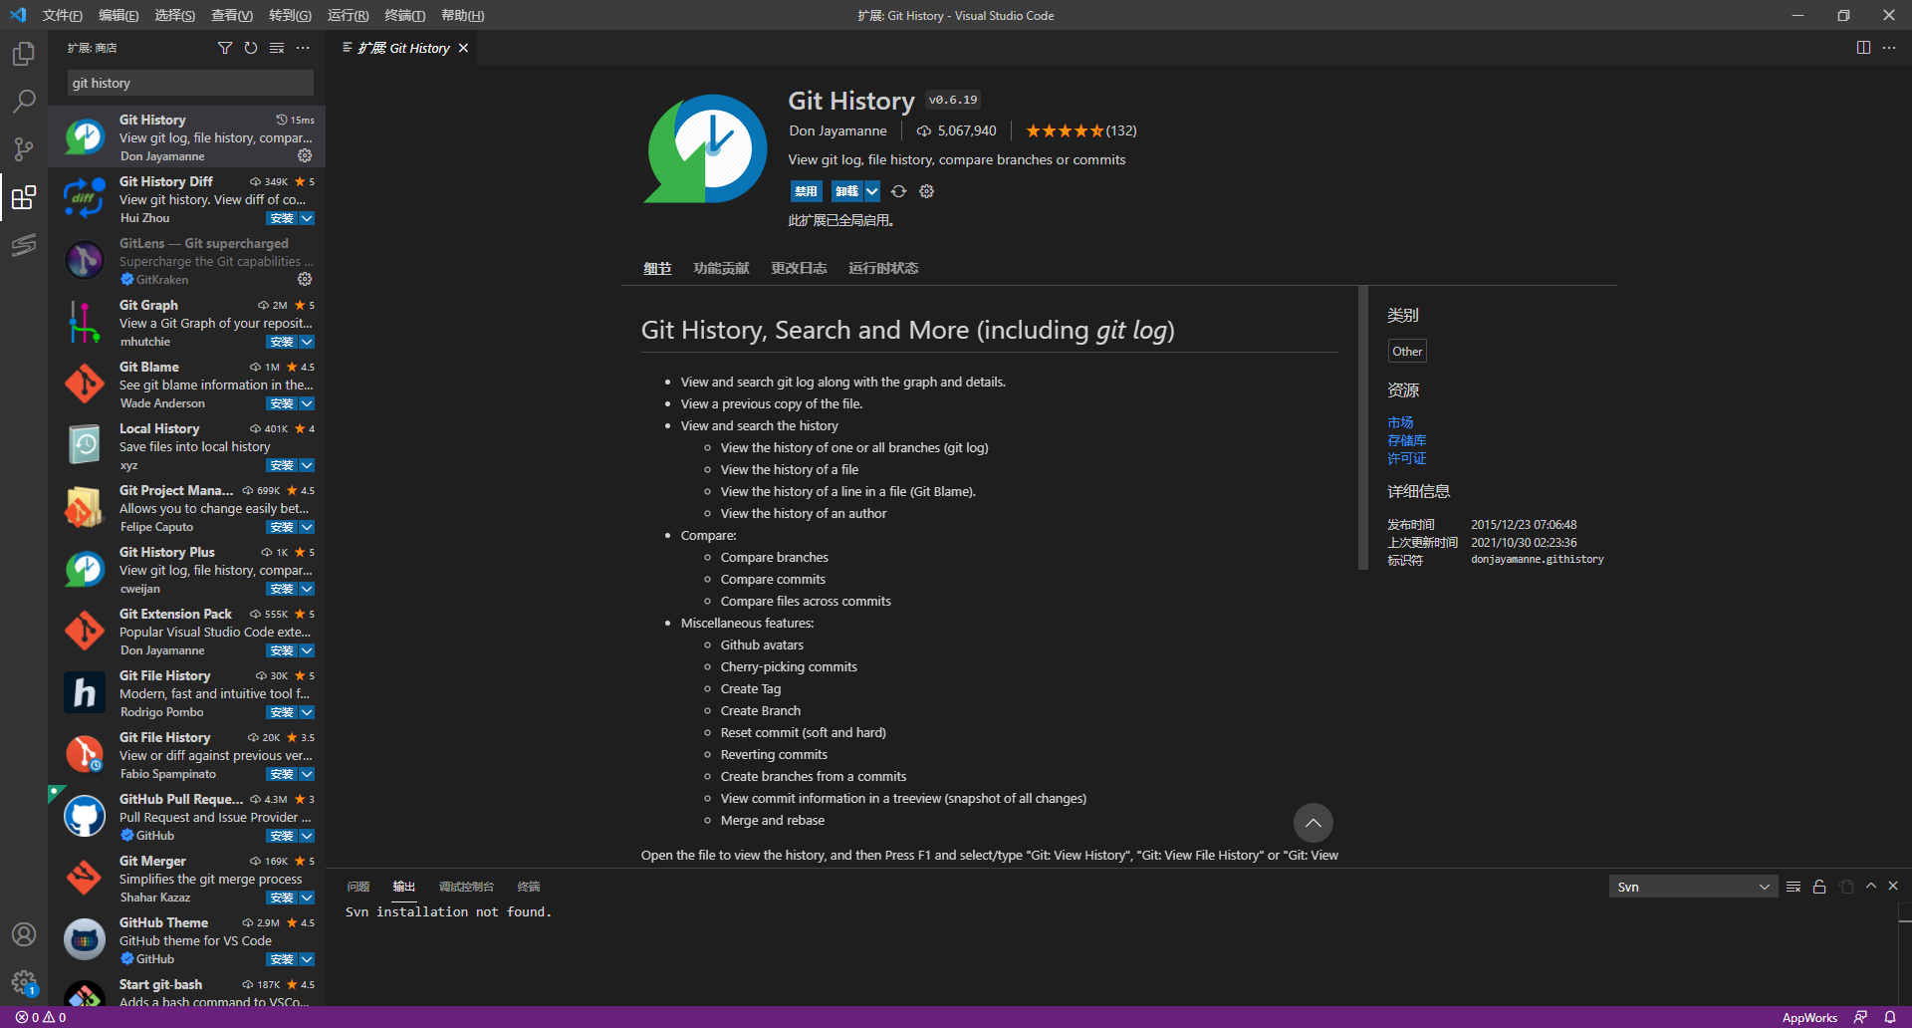Viewport: 1912px width, 1028px height.
Task: Switch to 问题 panel tab
Action: (x=358, y=887)
